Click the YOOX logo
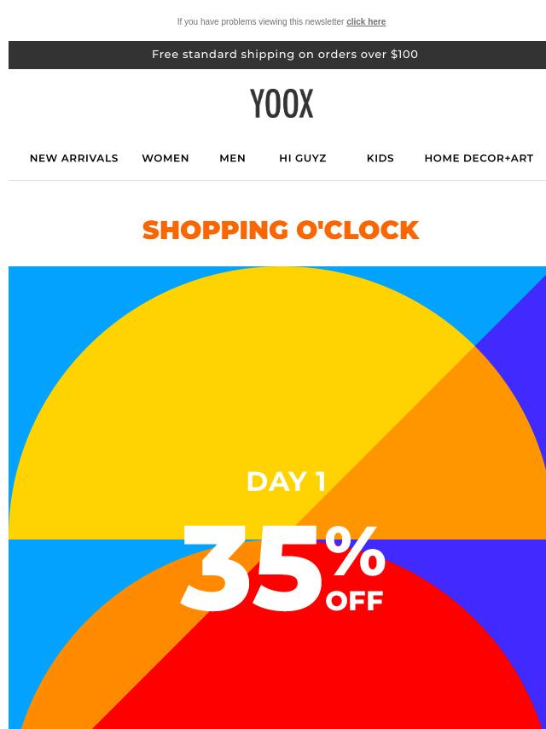This screenshot has width=546, height=729. (x=282, y=103)
